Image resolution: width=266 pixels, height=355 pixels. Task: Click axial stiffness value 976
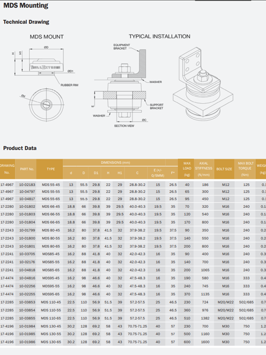point(205,310)
